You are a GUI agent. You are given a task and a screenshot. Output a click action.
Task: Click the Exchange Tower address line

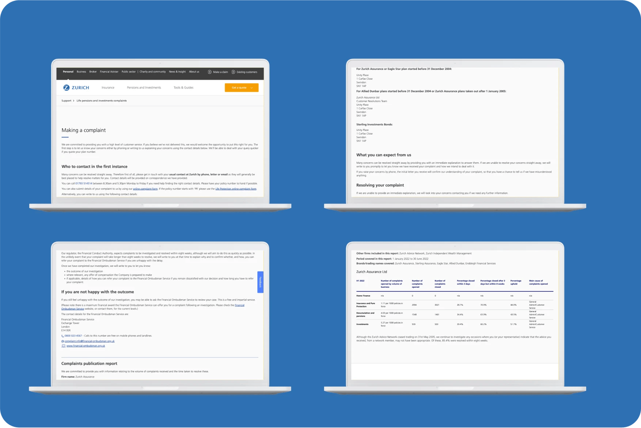(71, 323)
